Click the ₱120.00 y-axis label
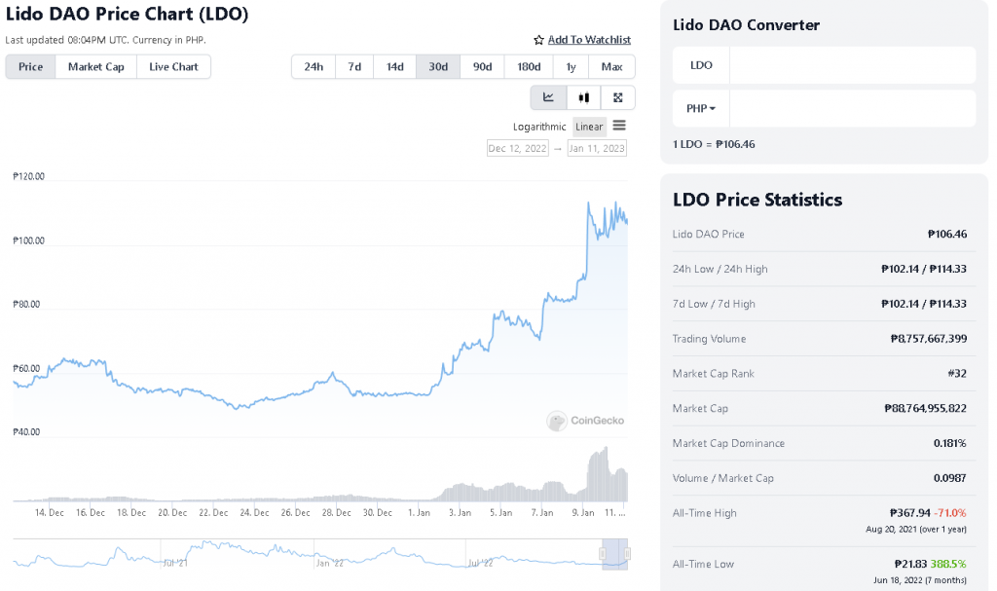This screenshot has height=591, width=997. tap(28, 176)
